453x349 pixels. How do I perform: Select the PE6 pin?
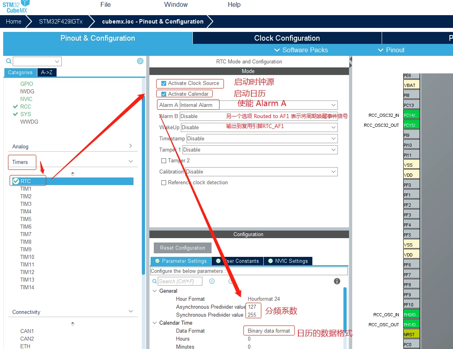click(x=412, y=76)
